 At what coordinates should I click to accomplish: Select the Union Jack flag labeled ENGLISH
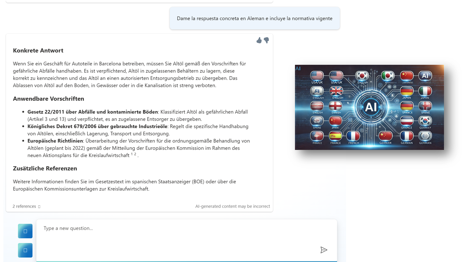(x=336, y=91)
